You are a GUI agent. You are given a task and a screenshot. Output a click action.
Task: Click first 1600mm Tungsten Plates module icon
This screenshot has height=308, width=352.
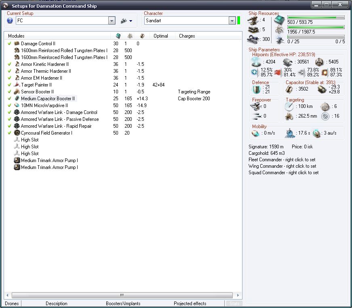tap(17, 50)
